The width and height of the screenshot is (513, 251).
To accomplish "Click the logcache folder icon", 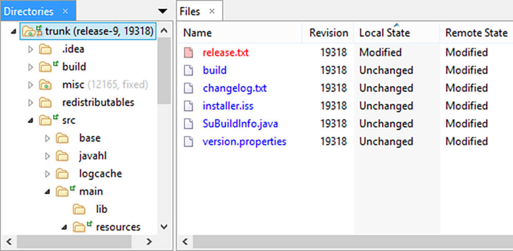I will [62, 174].
